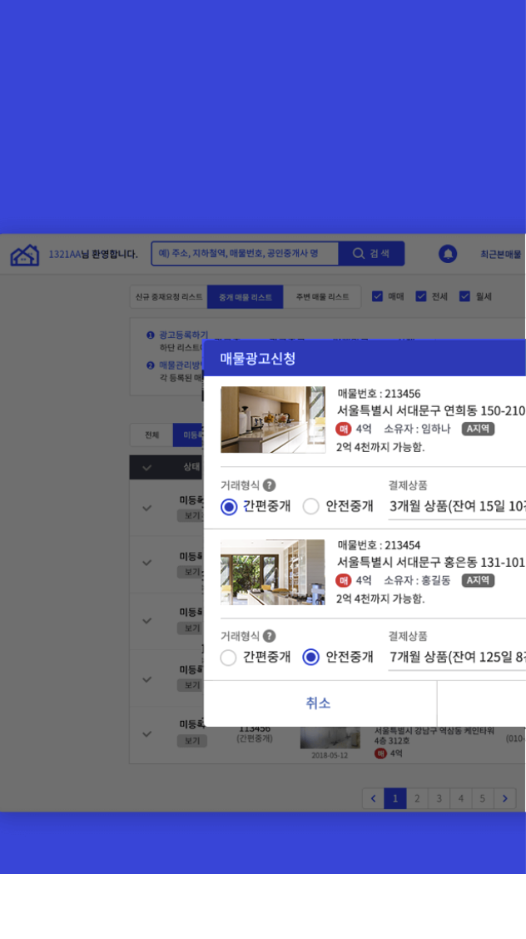Click the A지역 tag for listing 213454
526x939 pixels.
tap(478, 580)
